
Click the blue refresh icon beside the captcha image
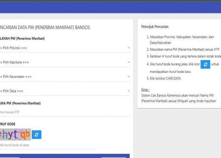click(37, 135)
